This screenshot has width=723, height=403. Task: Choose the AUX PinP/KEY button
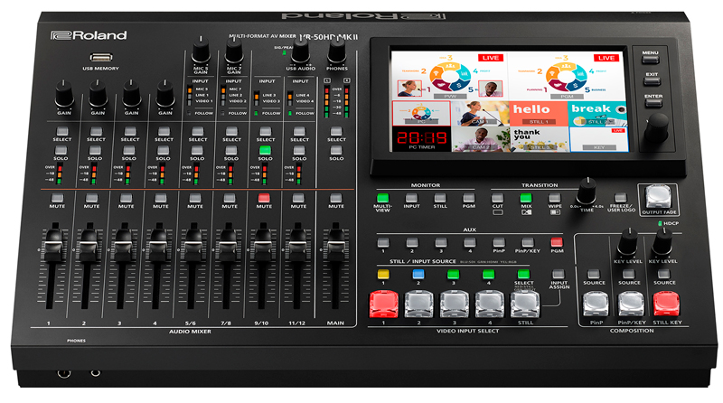(528, 242)
